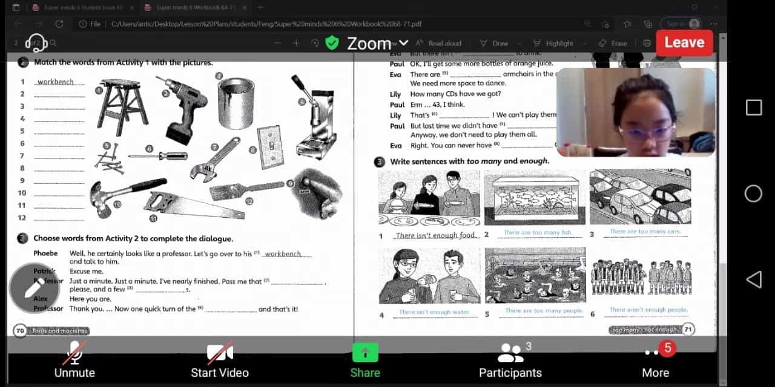Tap the red Leave meeting button
775x387 pixels.
coord(684,42)
